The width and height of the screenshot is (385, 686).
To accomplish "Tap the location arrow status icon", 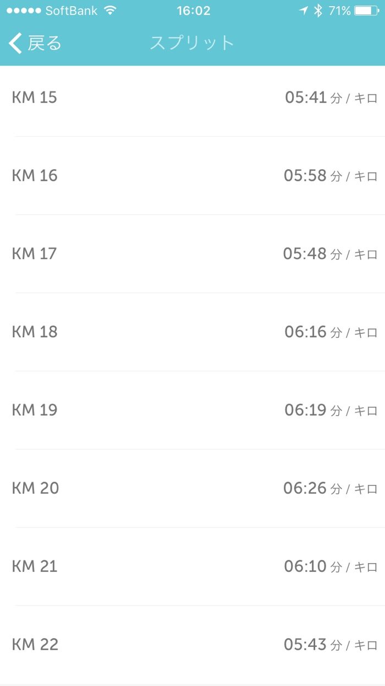I will 304,10.
